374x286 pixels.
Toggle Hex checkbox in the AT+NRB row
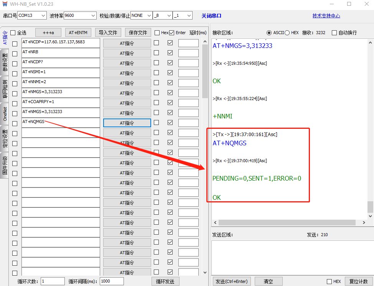pyautogui.click(x=156, y=53)
